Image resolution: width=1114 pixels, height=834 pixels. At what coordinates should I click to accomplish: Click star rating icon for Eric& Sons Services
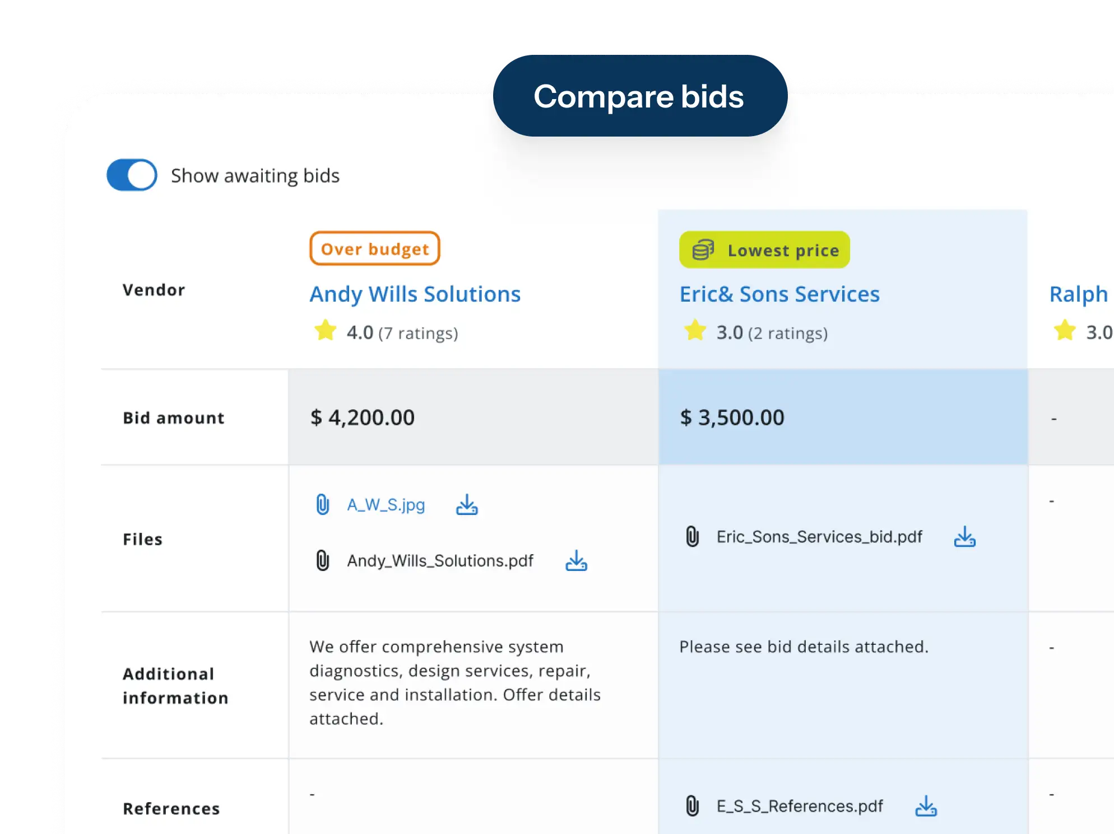(695, 331)
